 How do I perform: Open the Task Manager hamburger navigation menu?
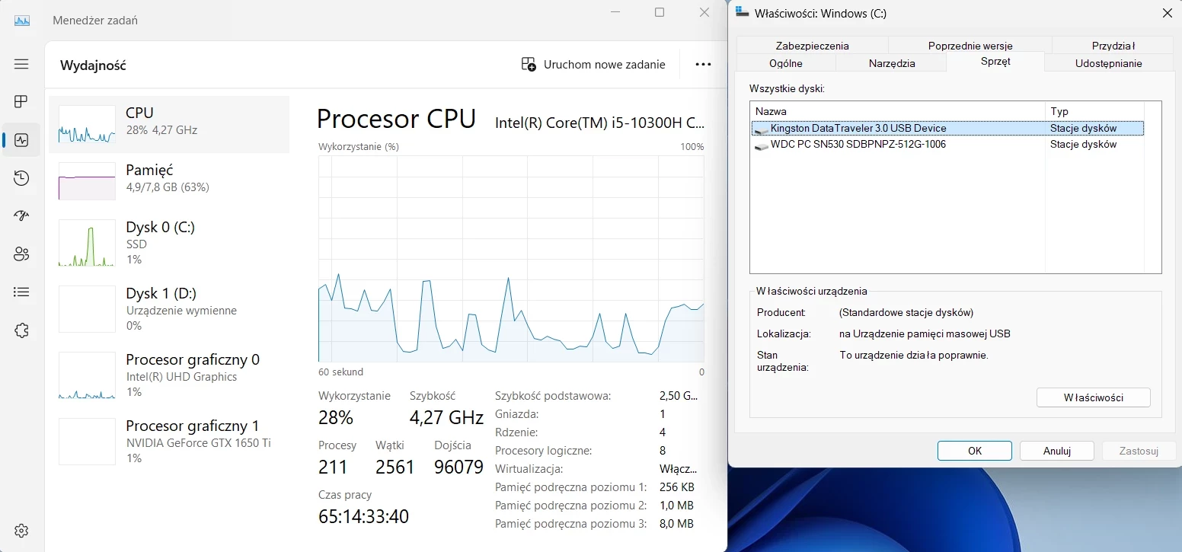coord(21,64)
